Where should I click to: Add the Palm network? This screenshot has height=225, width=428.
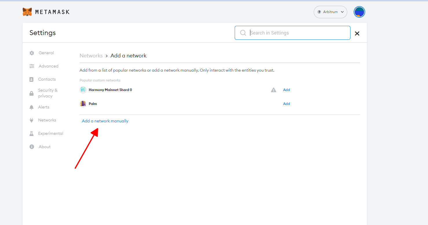286,104
